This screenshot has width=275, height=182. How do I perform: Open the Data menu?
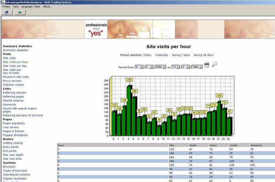[15, 7]
